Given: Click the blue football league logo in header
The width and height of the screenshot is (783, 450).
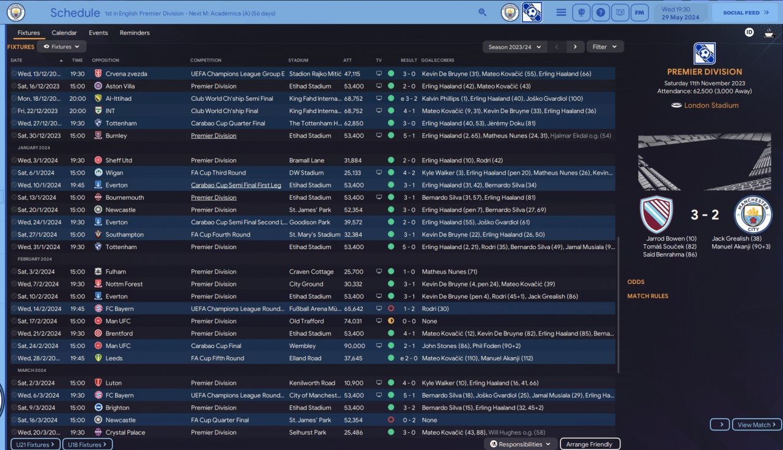Looking at the screenshot, I should pyautogui.click(x=532, y=12).
